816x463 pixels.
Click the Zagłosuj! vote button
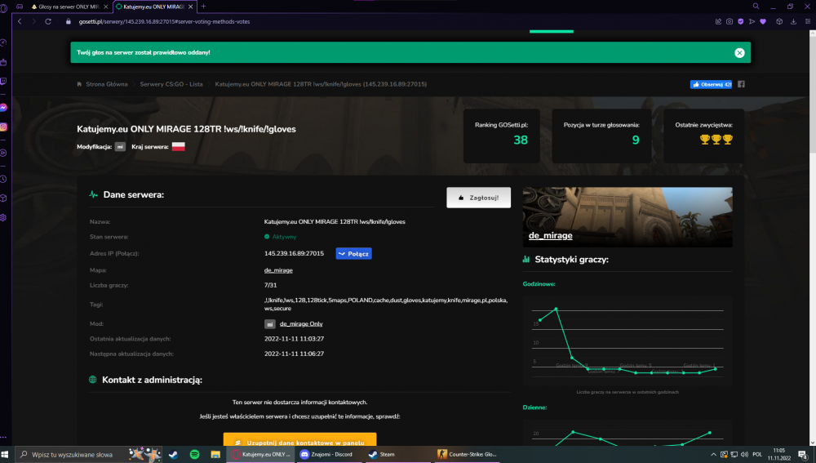coord(478,198)
